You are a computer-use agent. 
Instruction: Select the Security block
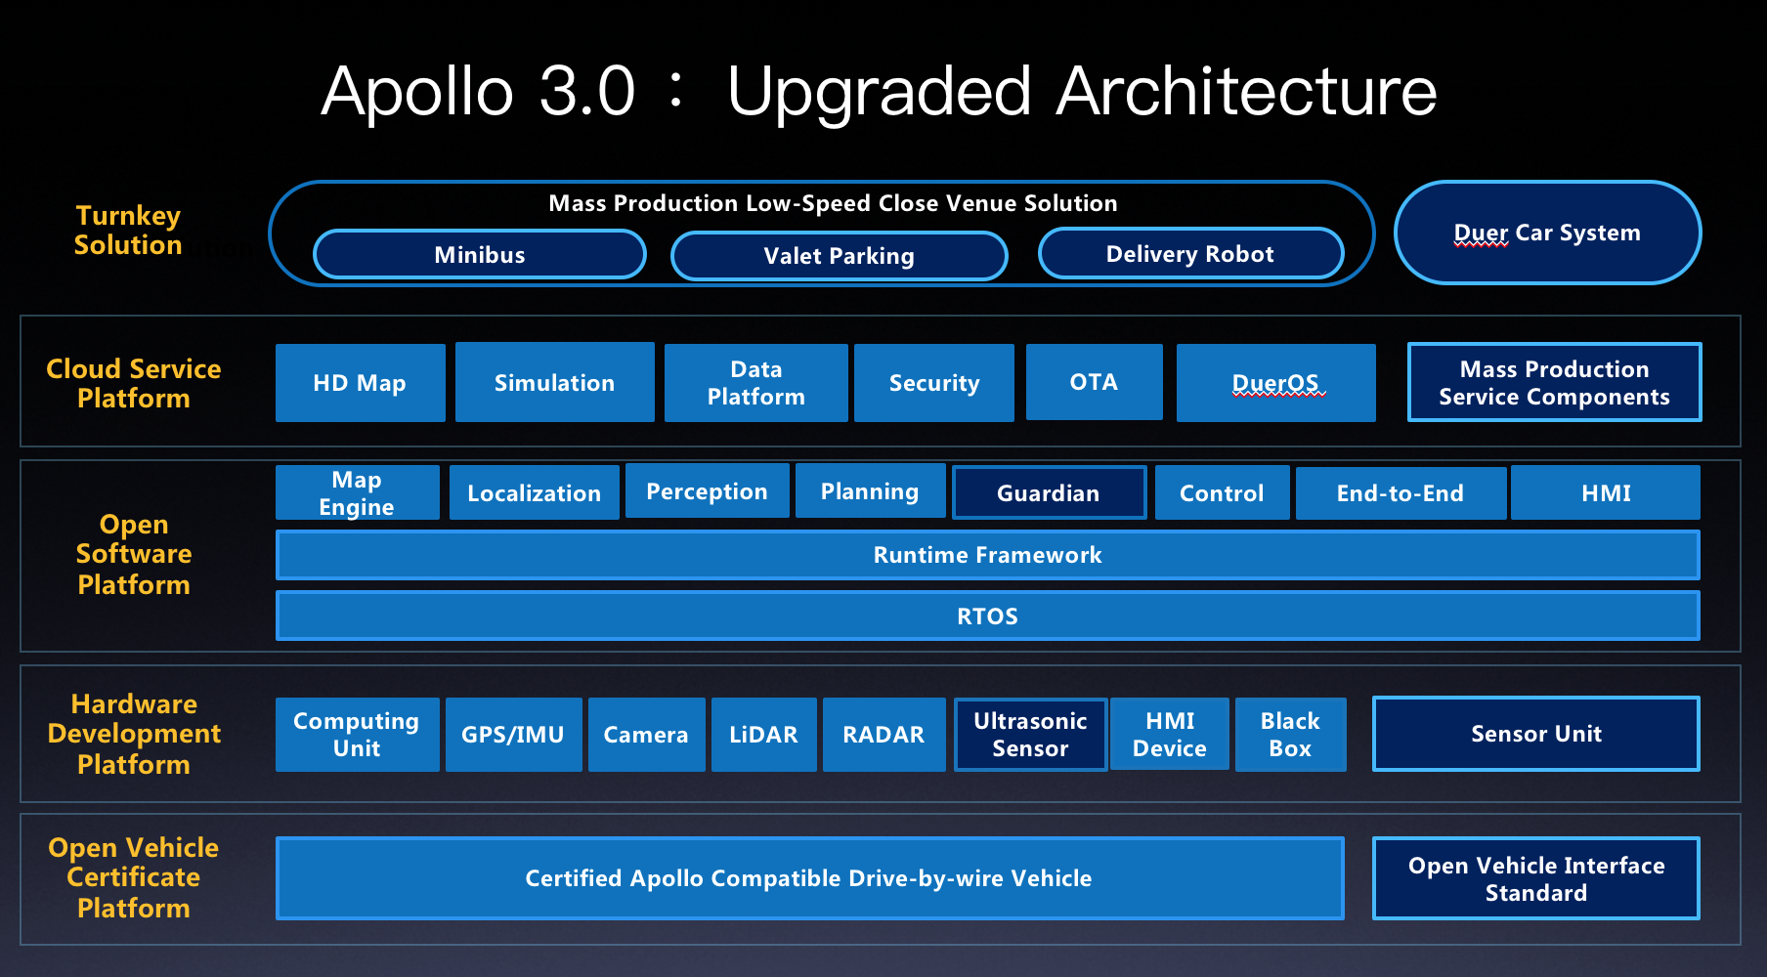tap(933, 383)
